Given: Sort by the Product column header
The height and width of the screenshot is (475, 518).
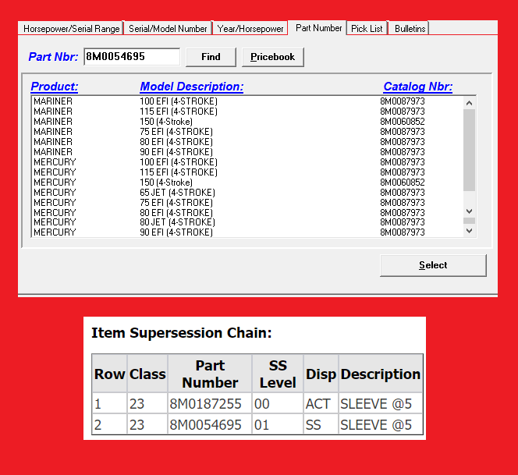Looking at the screenshot, I should click(55, 87).
